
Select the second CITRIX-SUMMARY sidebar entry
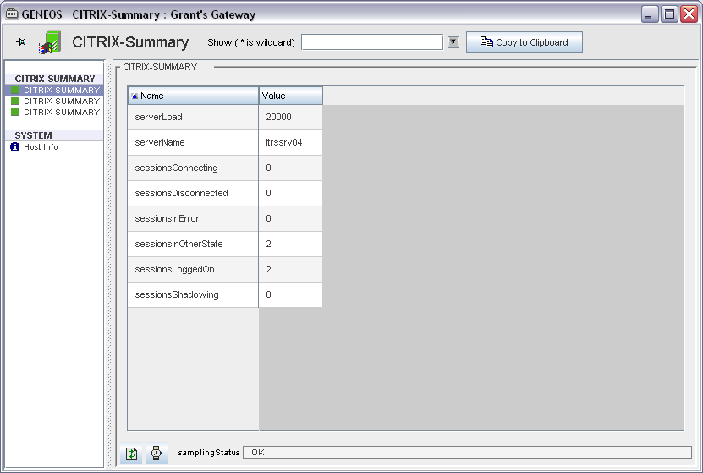pos(61,101)
